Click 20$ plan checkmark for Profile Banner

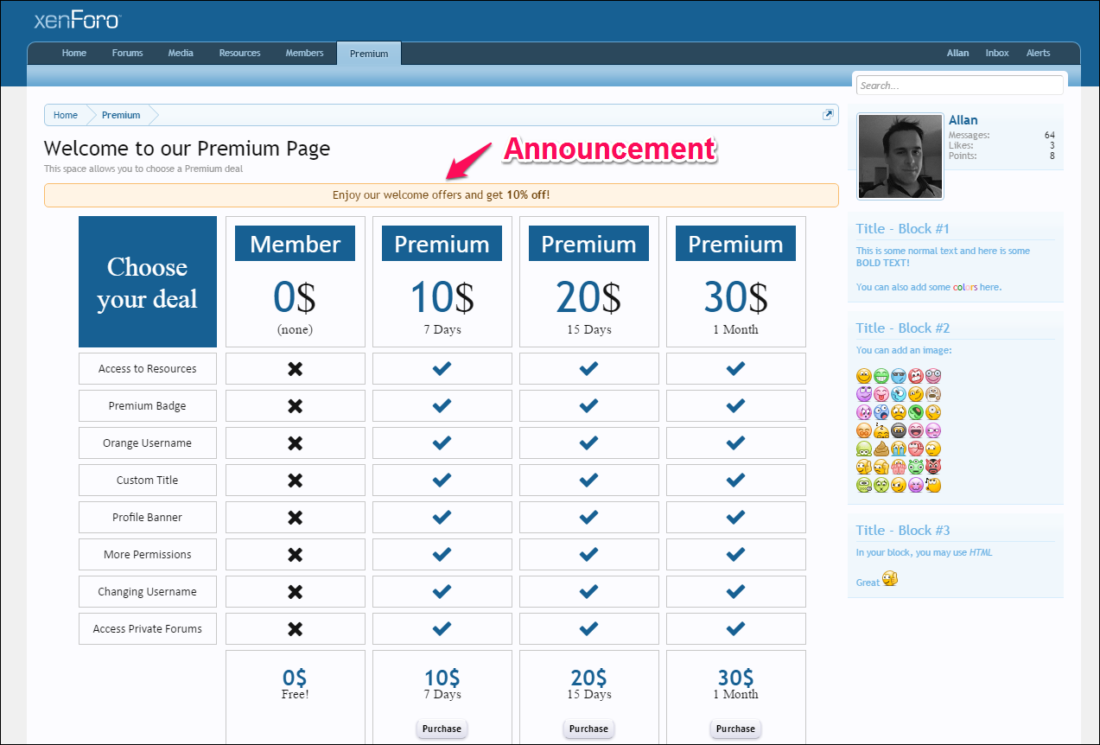[588, 517]
